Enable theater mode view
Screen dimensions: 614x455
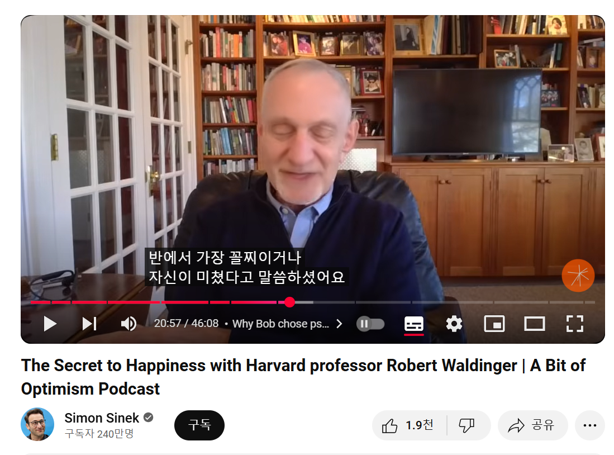[534, 324]
